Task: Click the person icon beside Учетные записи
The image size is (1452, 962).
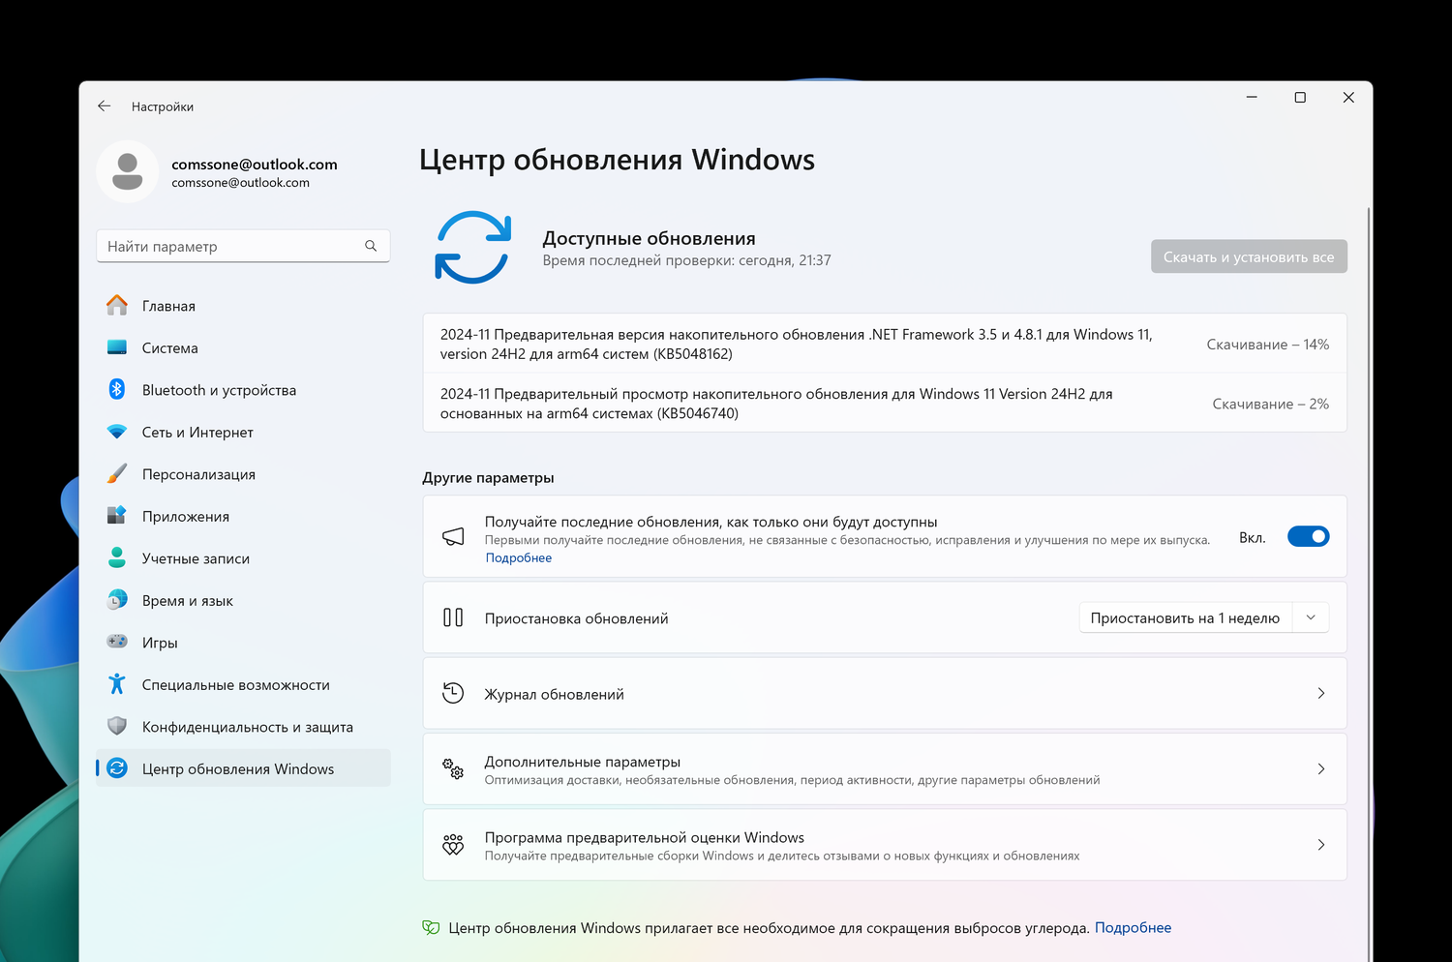Action: (117, 557)
